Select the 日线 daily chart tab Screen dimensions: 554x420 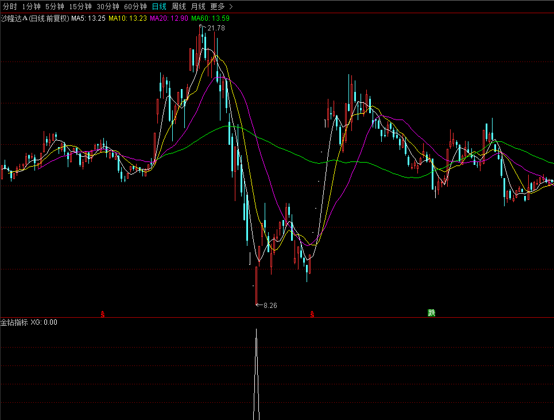point(159,6)
